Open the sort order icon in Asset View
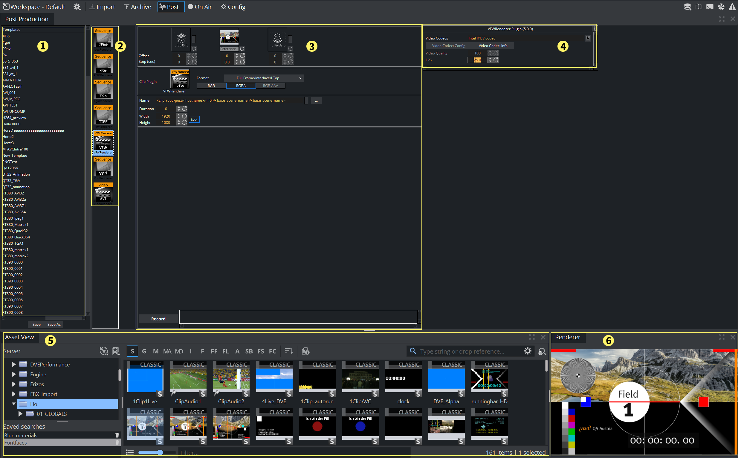The width and height of the screenshot is (738, 458). pos(289,351)
